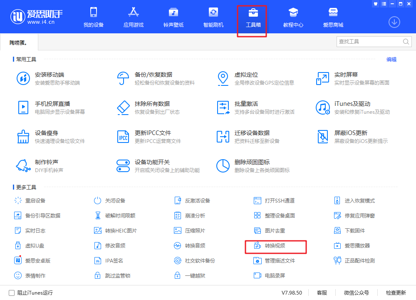The image size is (416, 300).
Task: Select the 陶唠蛋。 device tab
Action: pyautogui.click(x=19, y=42)
